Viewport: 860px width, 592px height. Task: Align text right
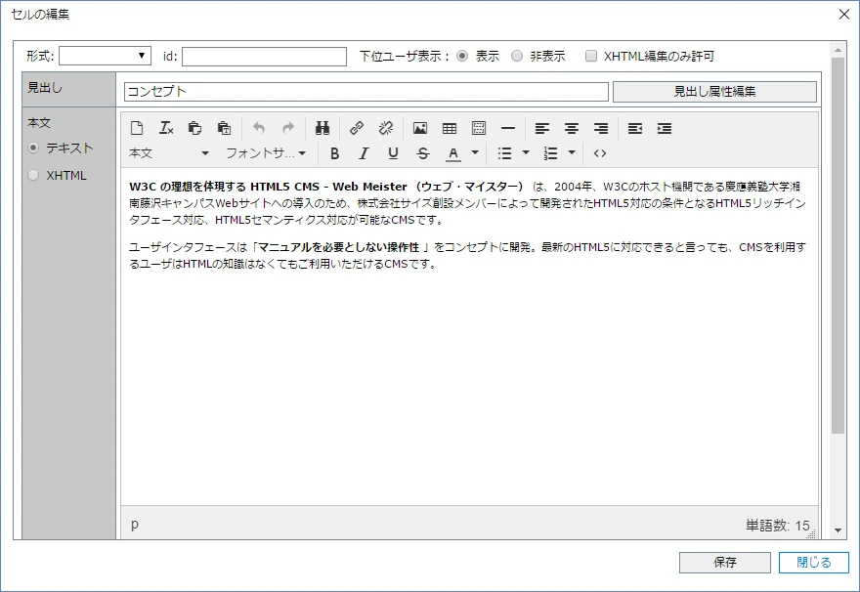pyautogui.click(x=601, y=128)
